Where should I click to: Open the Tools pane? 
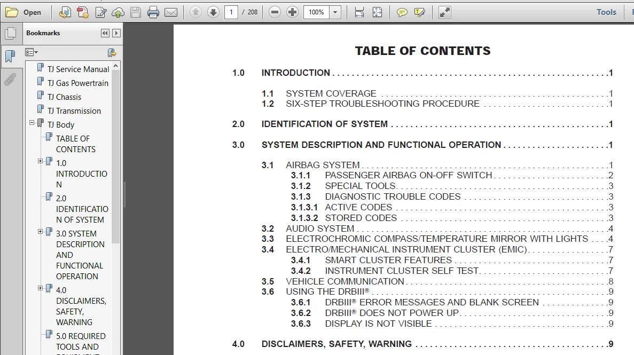(606, 12)
